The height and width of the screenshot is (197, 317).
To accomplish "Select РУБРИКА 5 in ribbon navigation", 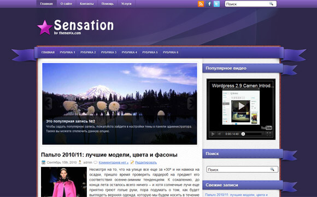I will (150, 52).
